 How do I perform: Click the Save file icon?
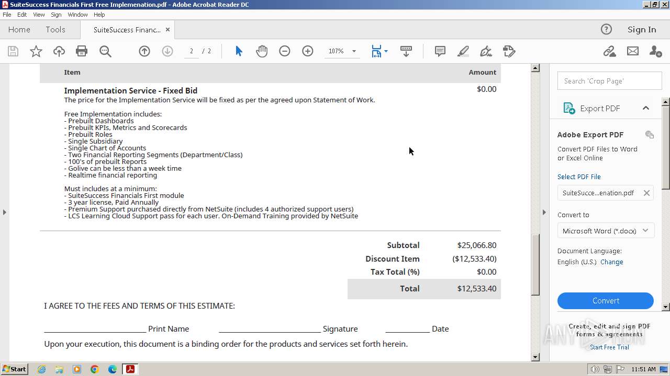click(13, 51)
